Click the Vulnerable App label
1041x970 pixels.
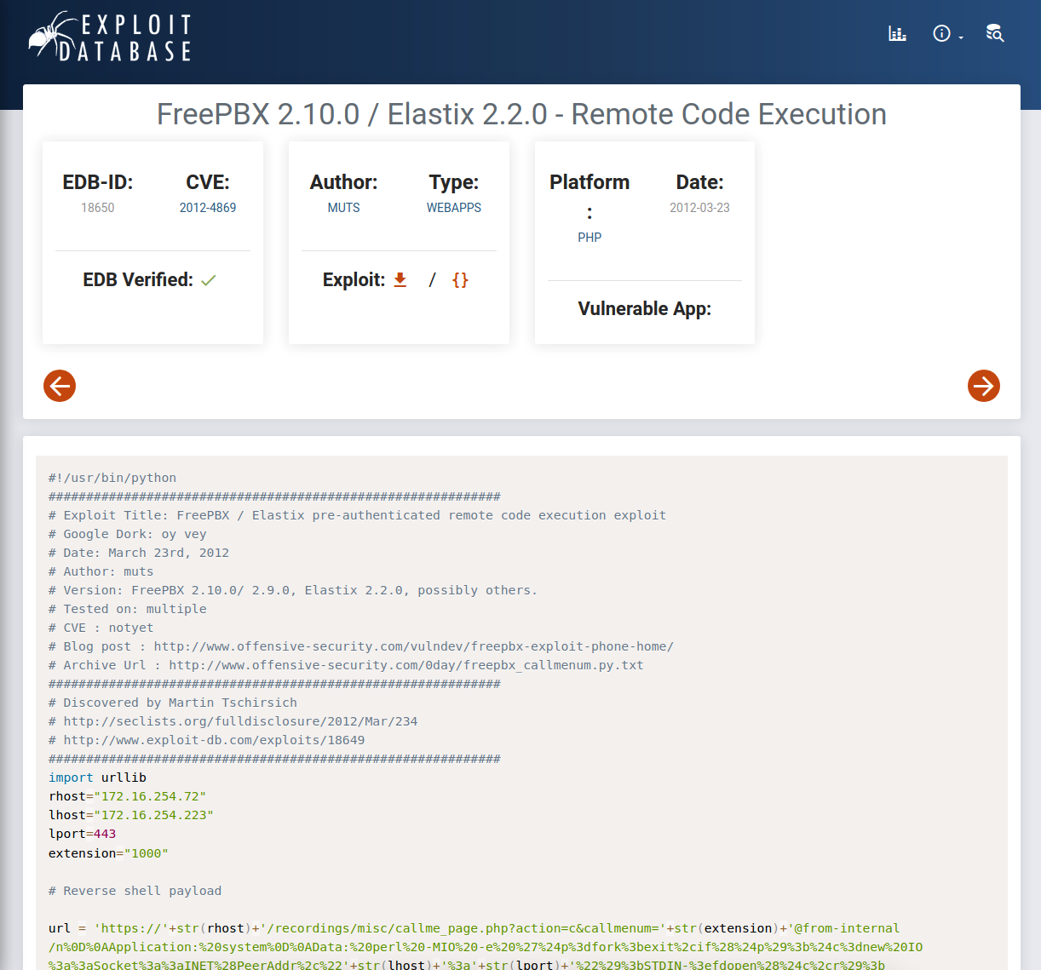pos(645,308)
